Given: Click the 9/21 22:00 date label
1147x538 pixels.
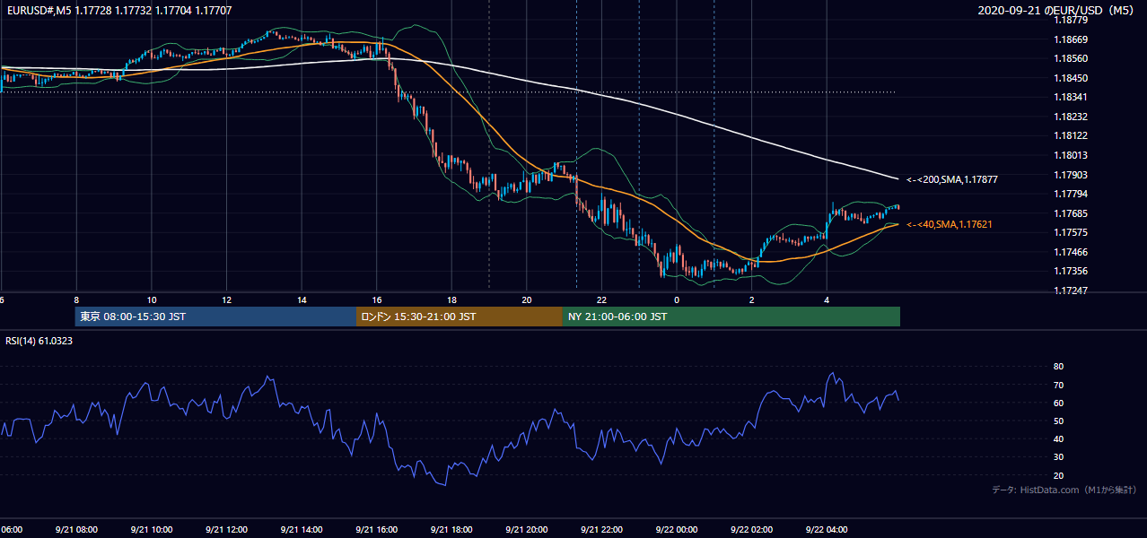Looking at the screenshot, I should [601, 529].
